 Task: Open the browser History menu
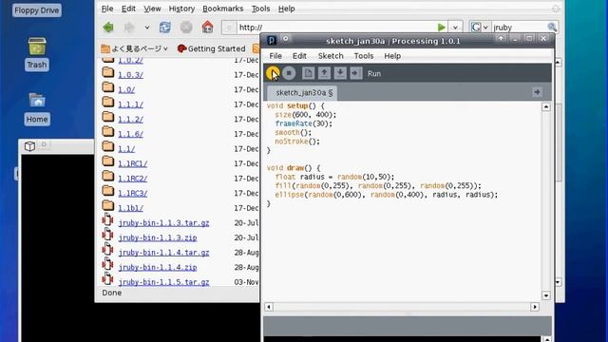tap(181, 9)
